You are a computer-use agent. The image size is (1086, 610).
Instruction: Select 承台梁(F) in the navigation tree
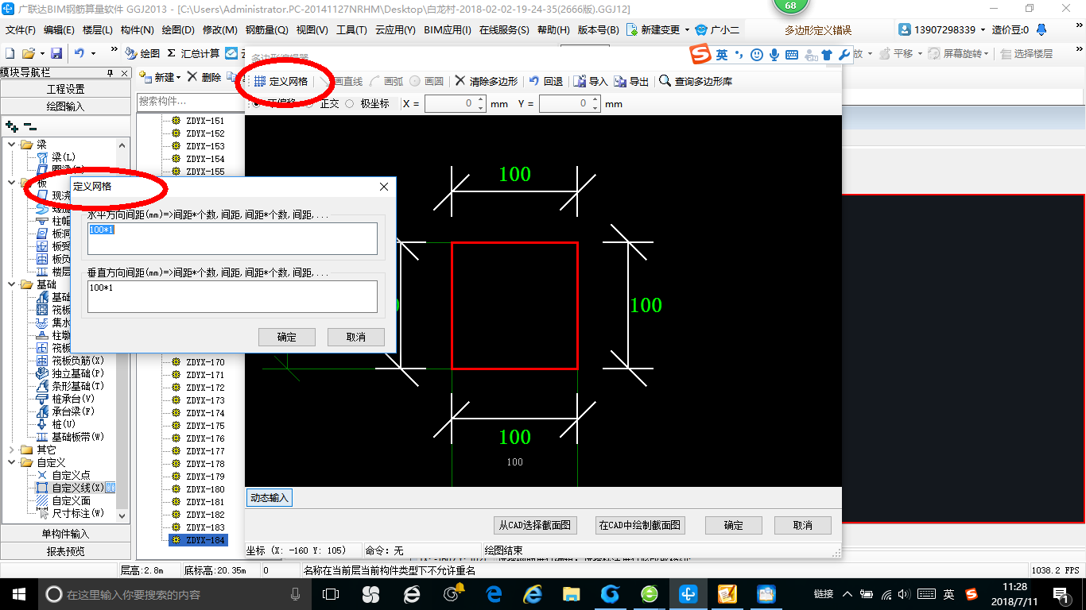point(73,411)
